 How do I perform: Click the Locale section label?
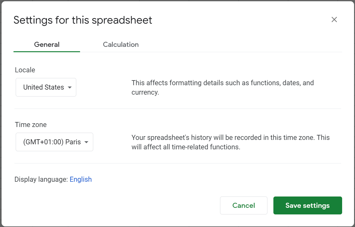25,70
